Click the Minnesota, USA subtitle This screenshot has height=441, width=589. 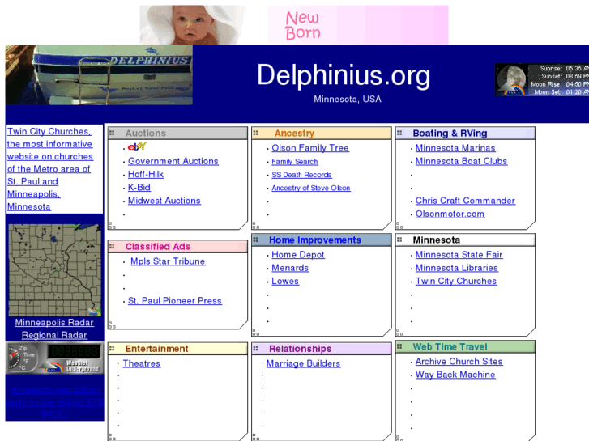[x=348, y=99]
